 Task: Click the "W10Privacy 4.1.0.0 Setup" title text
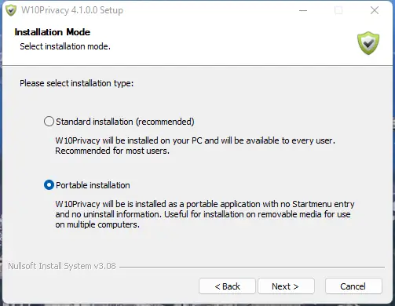(x=72, y=10)
